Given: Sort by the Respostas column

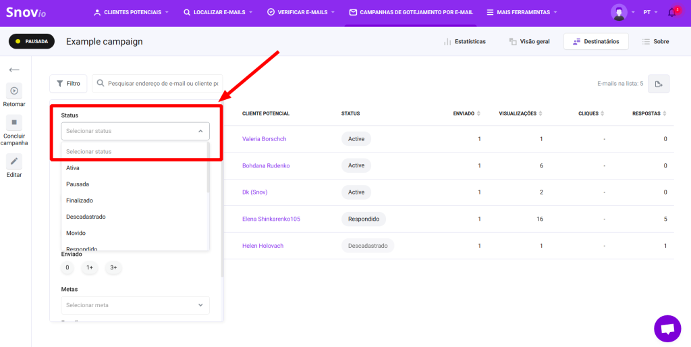Looking at the screenshot, I should (650, 114).
